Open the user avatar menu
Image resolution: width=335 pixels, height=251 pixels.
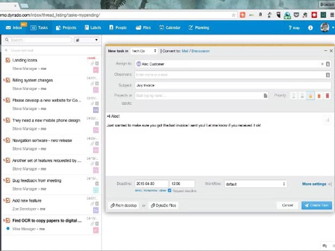point(325,28)
